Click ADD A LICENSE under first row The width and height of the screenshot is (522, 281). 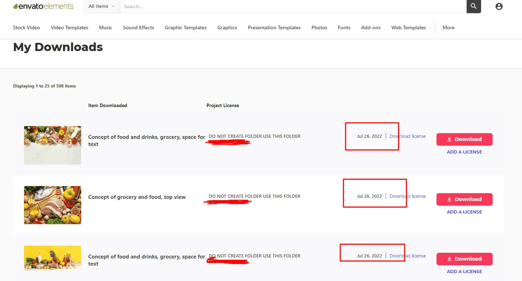pos(464,152)
